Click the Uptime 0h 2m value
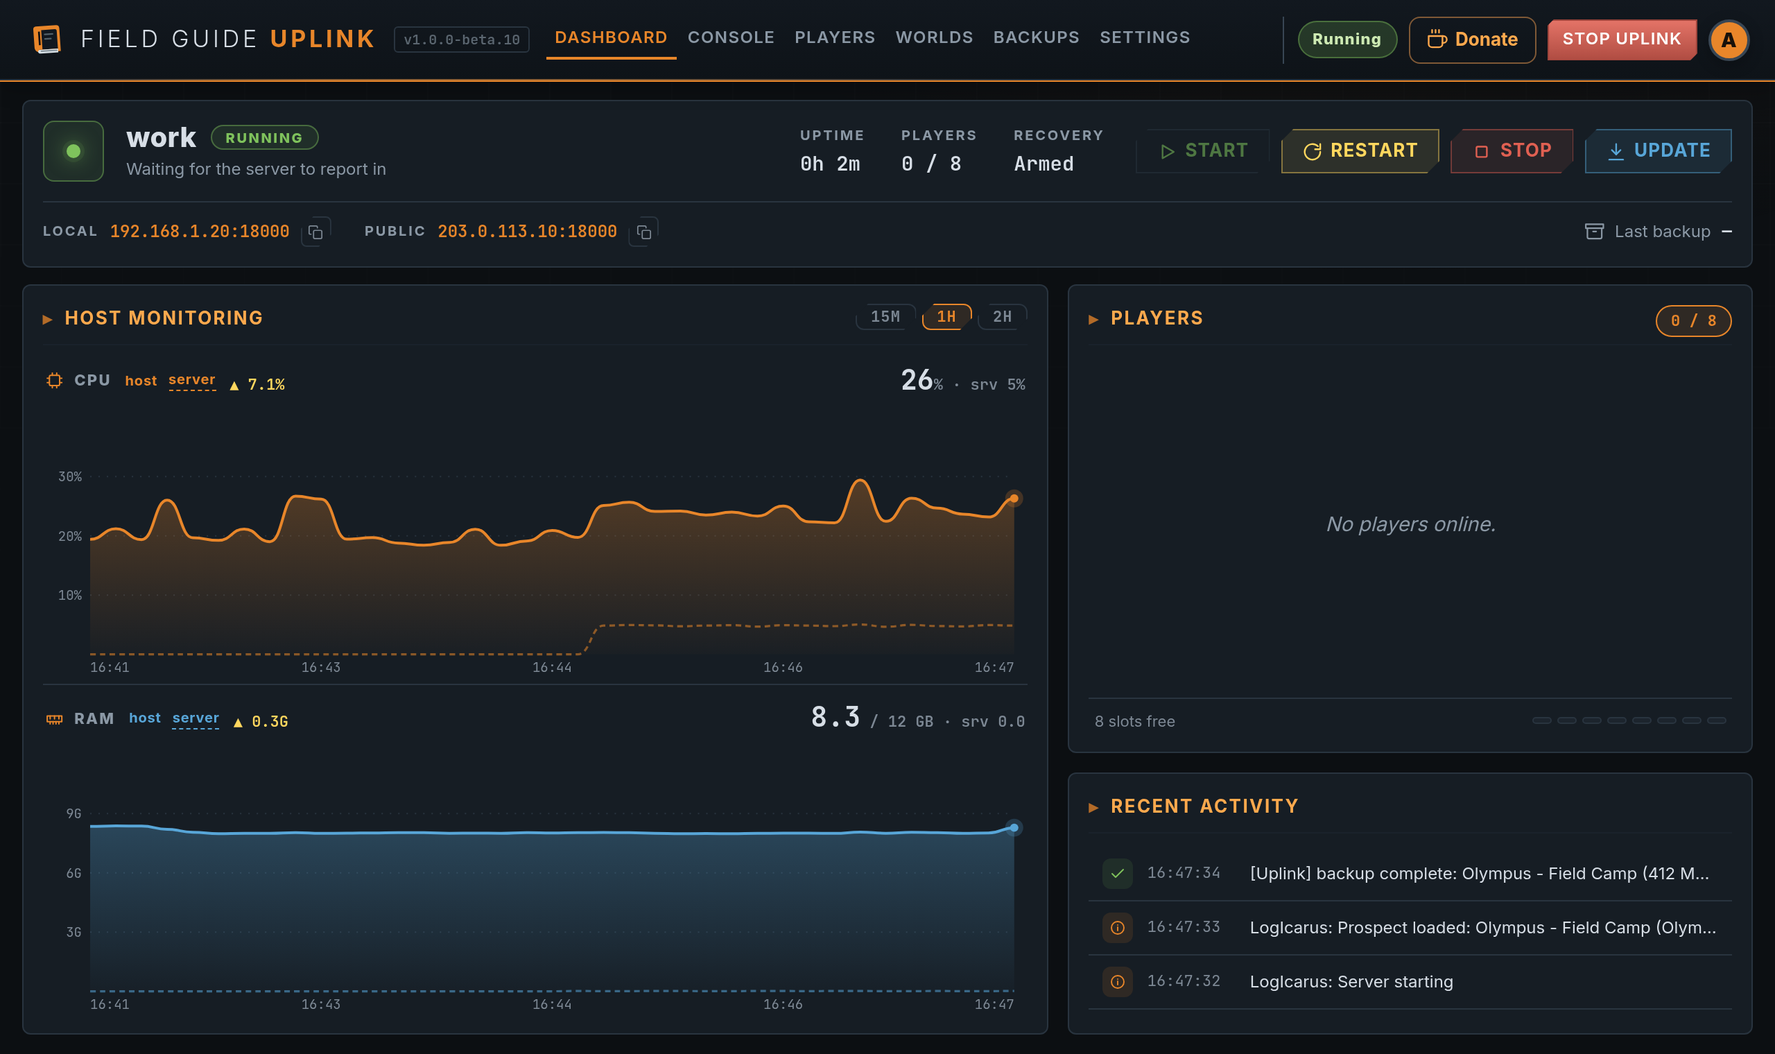 [830, 164]
